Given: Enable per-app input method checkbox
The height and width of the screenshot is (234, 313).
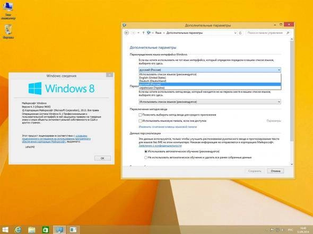Looking at the screenshot, I should 141,115.
